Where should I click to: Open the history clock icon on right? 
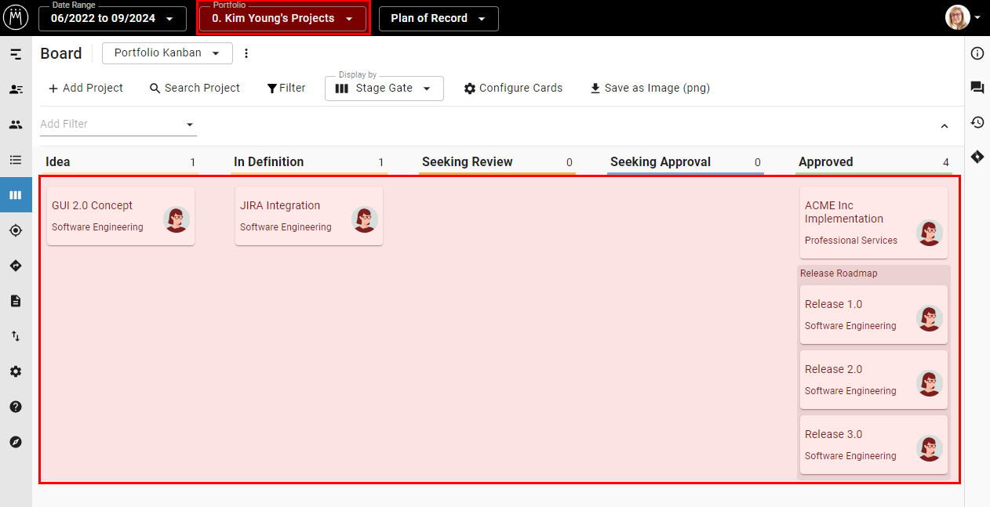click(x=977, y=122)
